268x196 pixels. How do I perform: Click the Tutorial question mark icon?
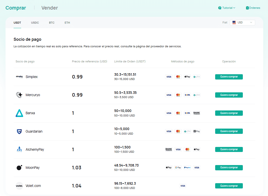click(220, 8)
